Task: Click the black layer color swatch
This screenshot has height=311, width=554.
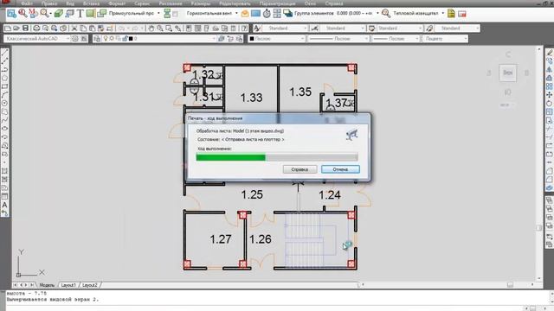Action: (131, 38)
